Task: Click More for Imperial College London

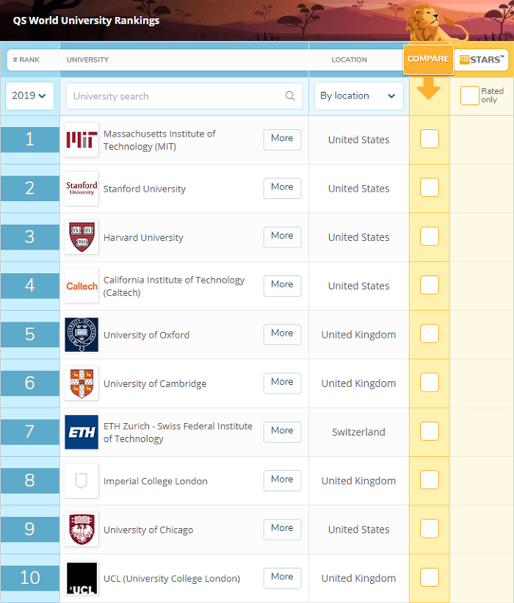Action: click(x=282, y=480)
